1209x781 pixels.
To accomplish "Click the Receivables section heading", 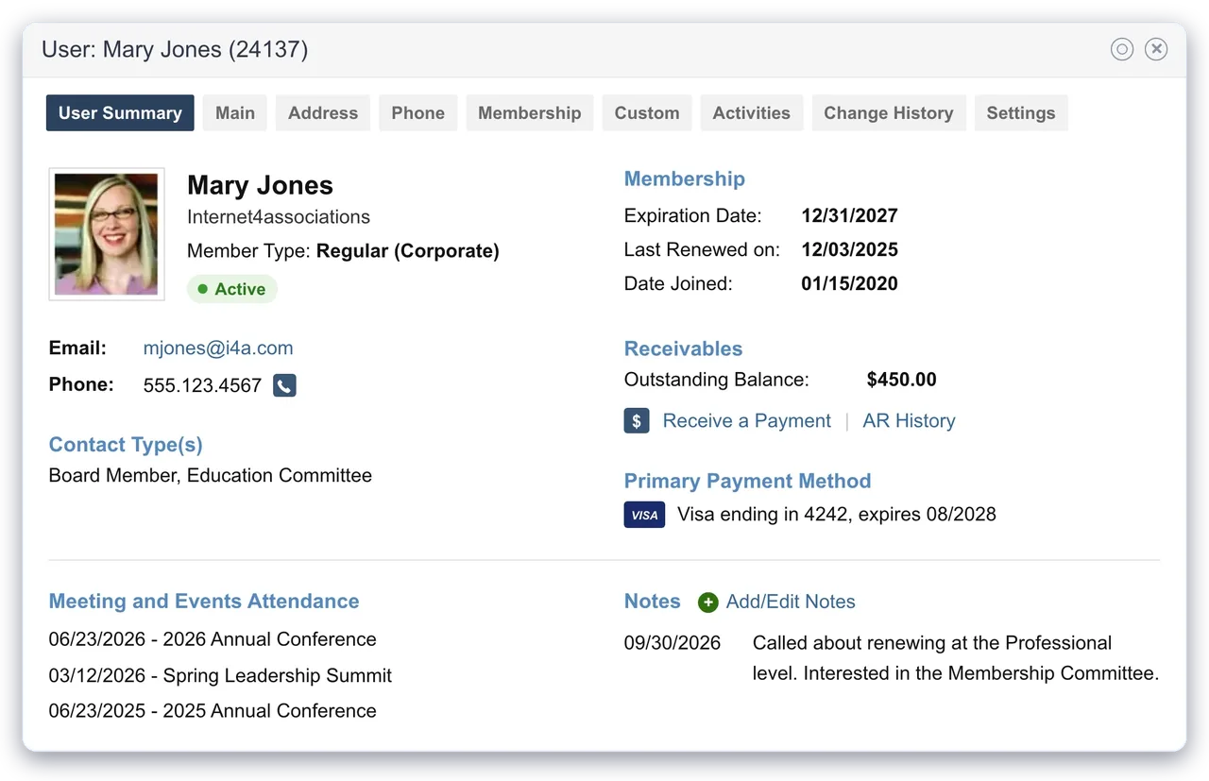I will 684,348.
